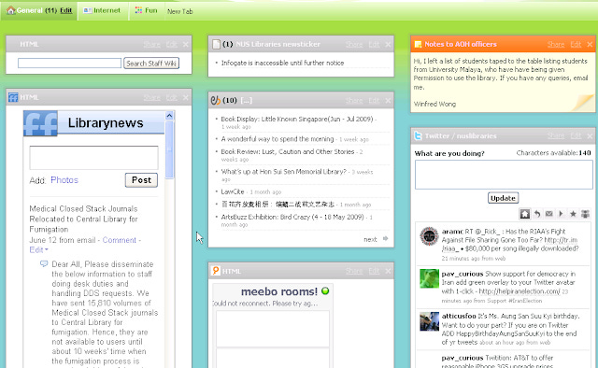Click Edit on NUS Libraries newsticker header
The image size is (598, 368).
point(374,45)
